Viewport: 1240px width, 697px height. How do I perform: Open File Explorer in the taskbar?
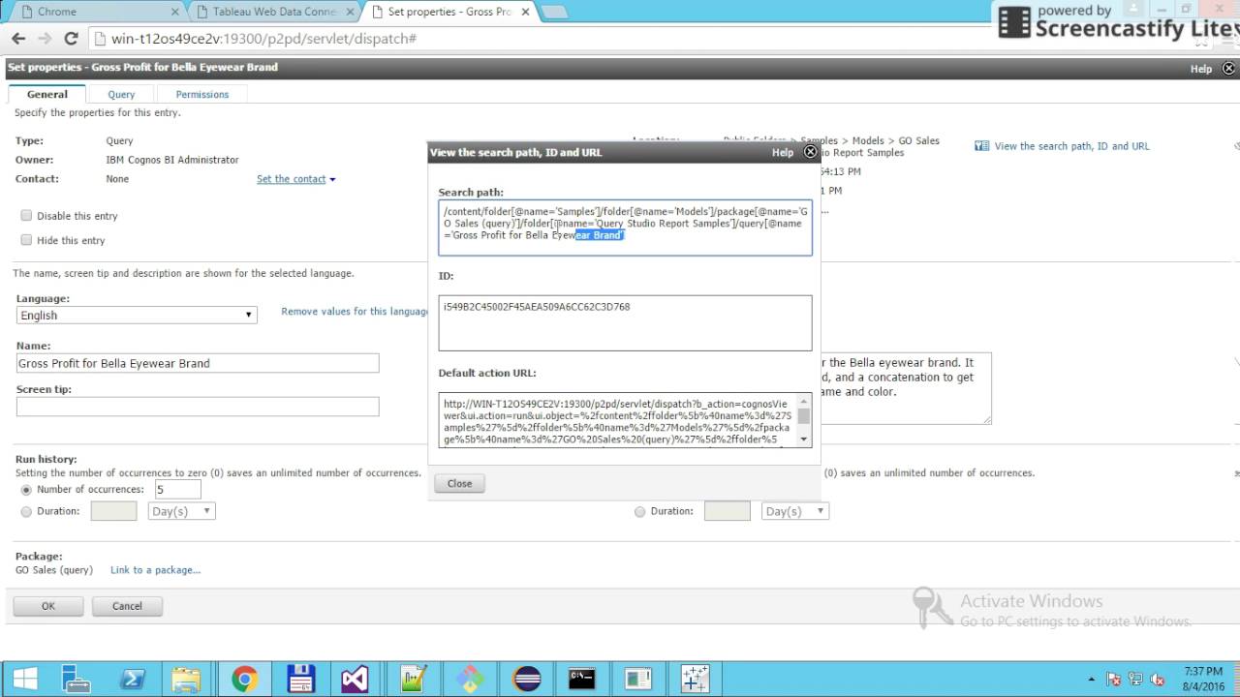coord(186,679)
